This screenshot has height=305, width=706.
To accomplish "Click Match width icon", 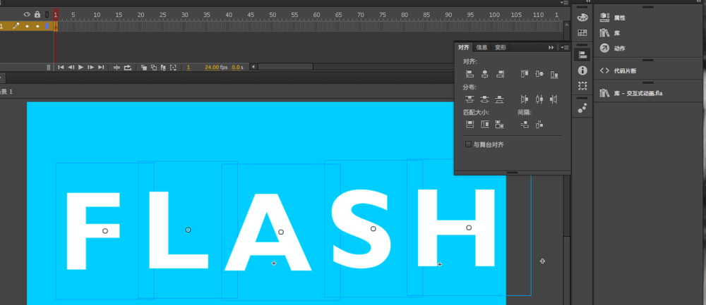I will [x=469, y=125].
